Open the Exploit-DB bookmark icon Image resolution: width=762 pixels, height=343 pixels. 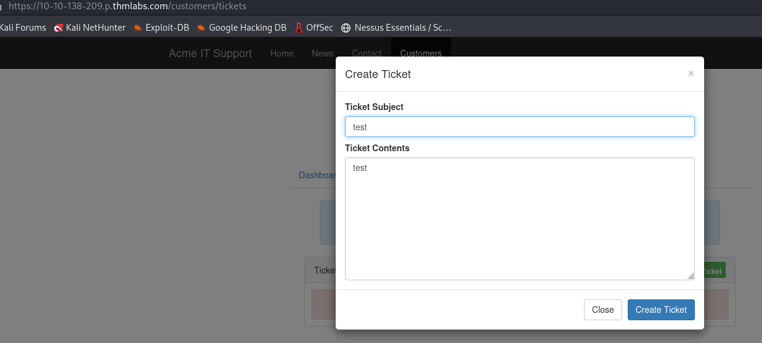click(137, 28)
